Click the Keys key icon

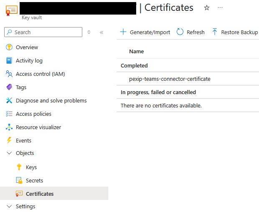click(x=19, y=167)
